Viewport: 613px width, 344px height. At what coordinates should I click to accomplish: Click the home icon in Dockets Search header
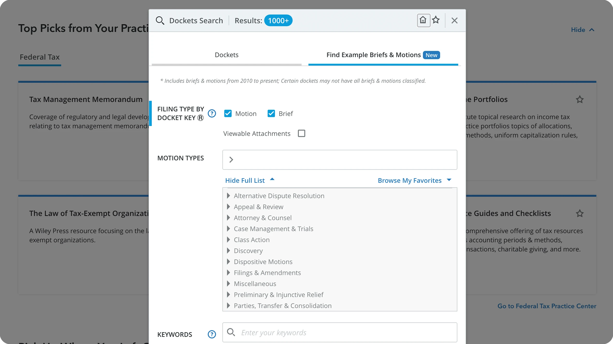point(423,20)
